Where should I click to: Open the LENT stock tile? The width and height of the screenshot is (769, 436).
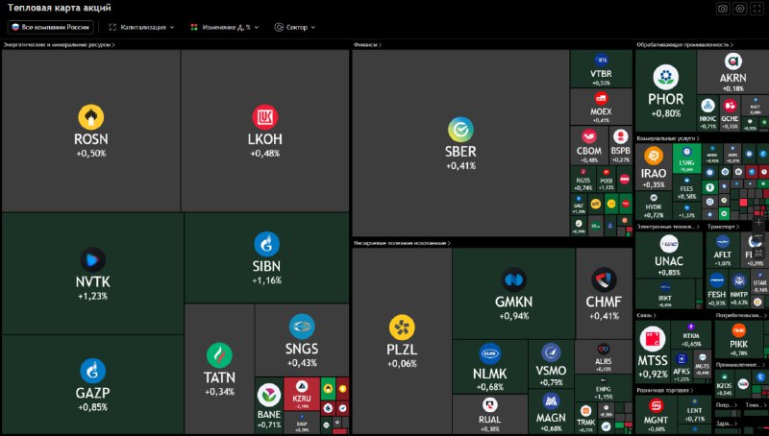coord(694,410)
